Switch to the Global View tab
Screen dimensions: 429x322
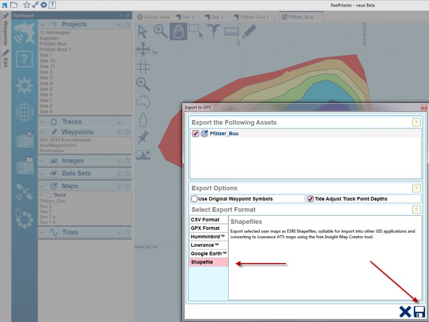153,17
